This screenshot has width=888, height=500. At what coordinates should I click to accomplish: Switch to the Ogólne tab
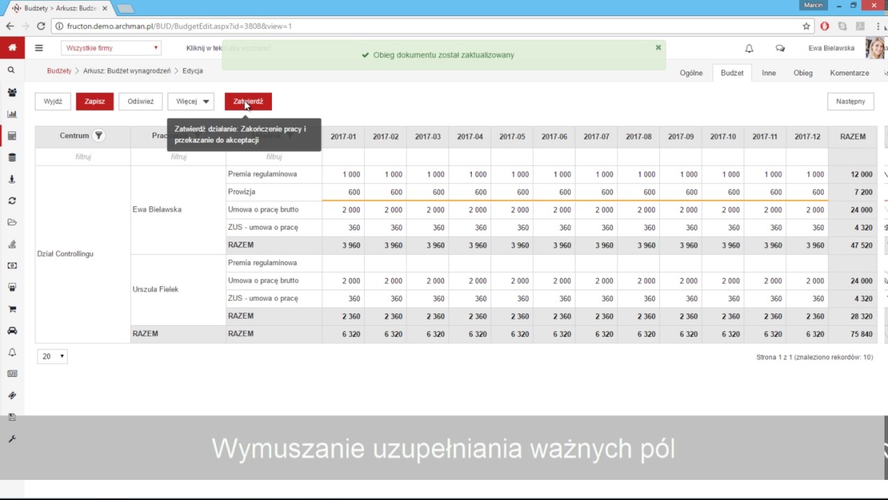pos(691,73)
